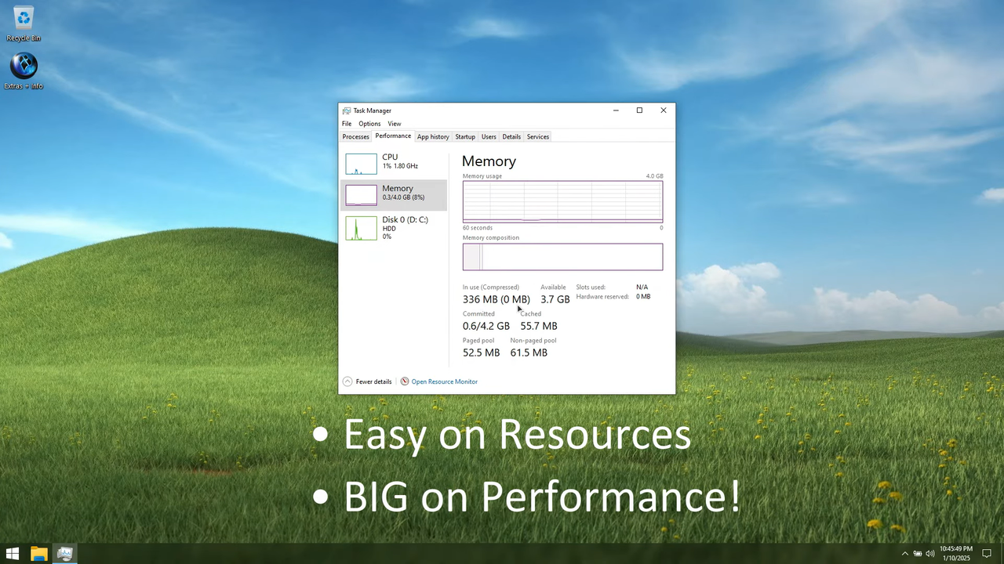This screenshot has width=1004, height=564.
Task: Minimize the Task Manager window
Action: click(x=616, y=110)
